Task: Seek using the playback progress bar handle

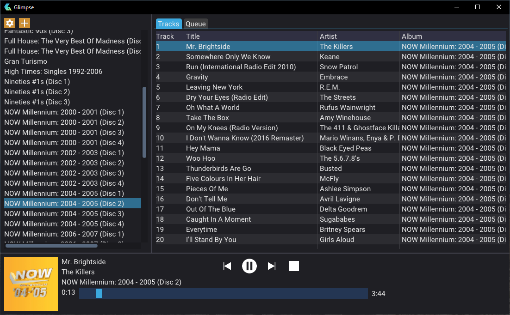Action: [x=99, y=293]
